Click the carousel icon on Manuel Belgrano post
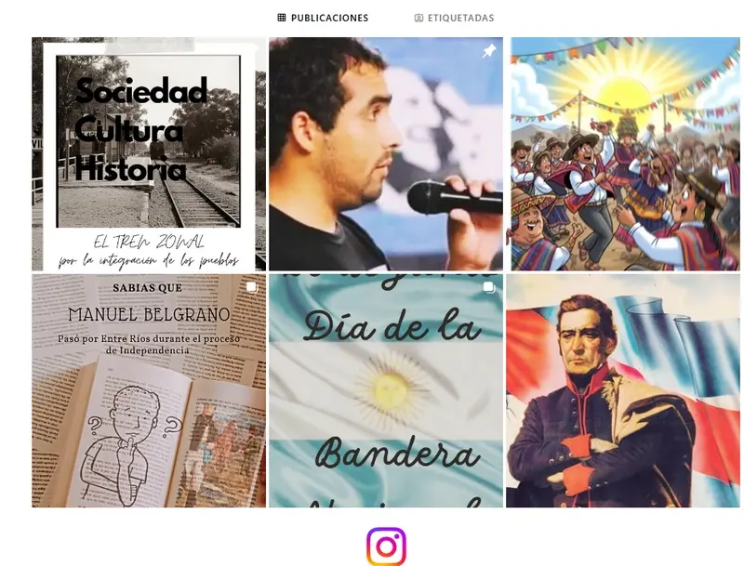744x566 pixels. (x=251, y=287)
